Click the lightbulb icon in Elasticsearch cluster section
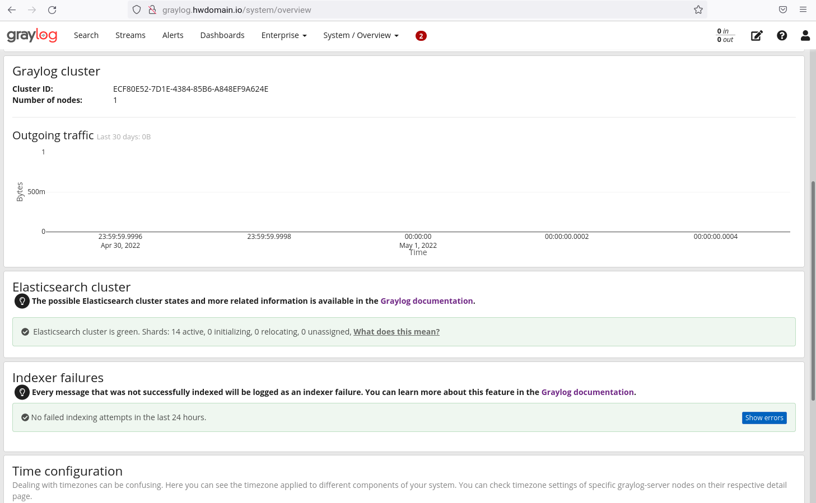The height and width of the screenshot is (503, 816). 22,301
